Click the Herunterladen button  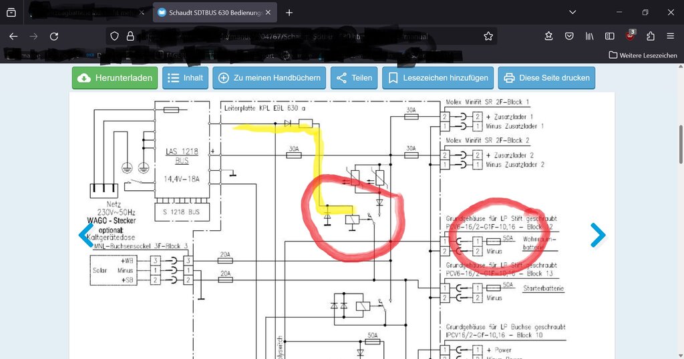pyautogui.click(x=115, y=78)
